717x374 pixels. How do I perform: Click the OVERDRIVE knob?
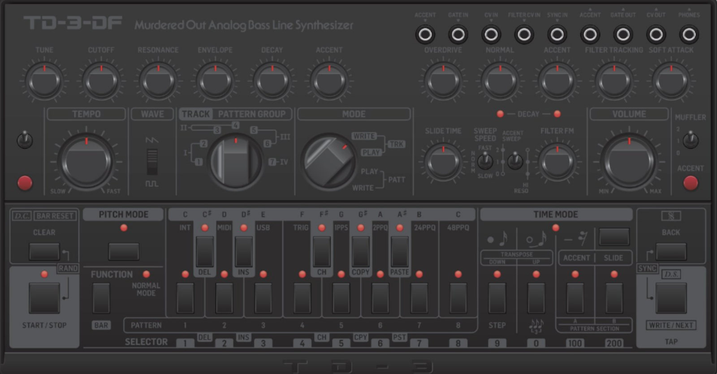pyautogui.click(x=443, y=82)
